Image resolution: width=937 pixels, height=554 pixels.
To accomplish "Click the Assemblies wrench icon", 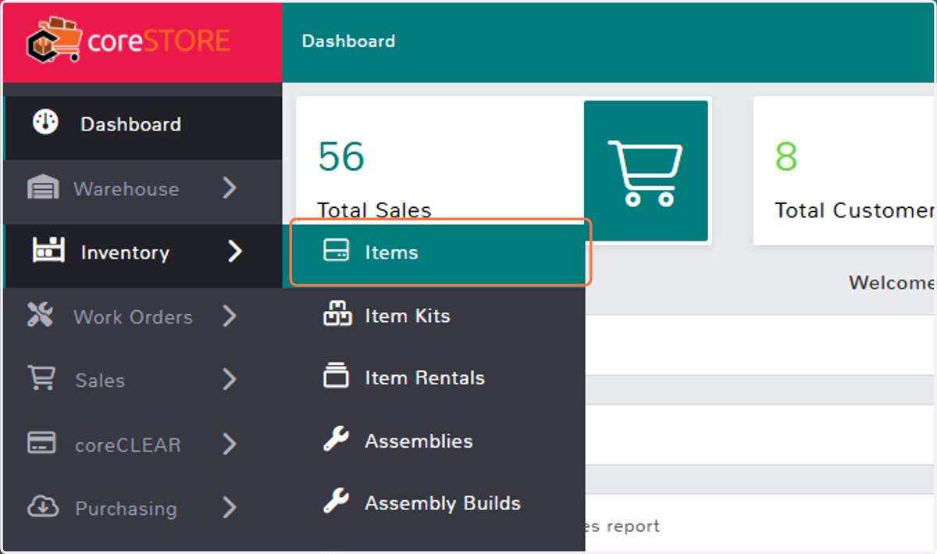I will tap(337, 439).
